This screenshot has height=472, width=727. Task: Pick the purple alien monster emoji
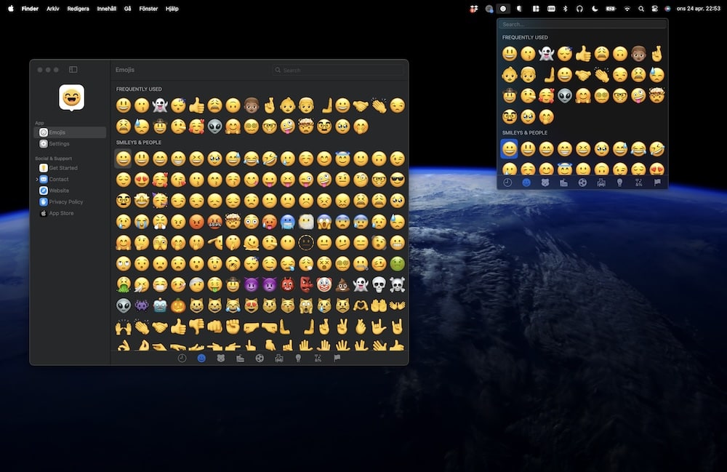click(x=142, y=305)
